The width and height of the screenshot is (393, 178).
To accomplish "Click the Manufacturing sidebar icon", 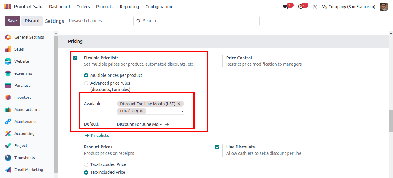I will 8,110.
